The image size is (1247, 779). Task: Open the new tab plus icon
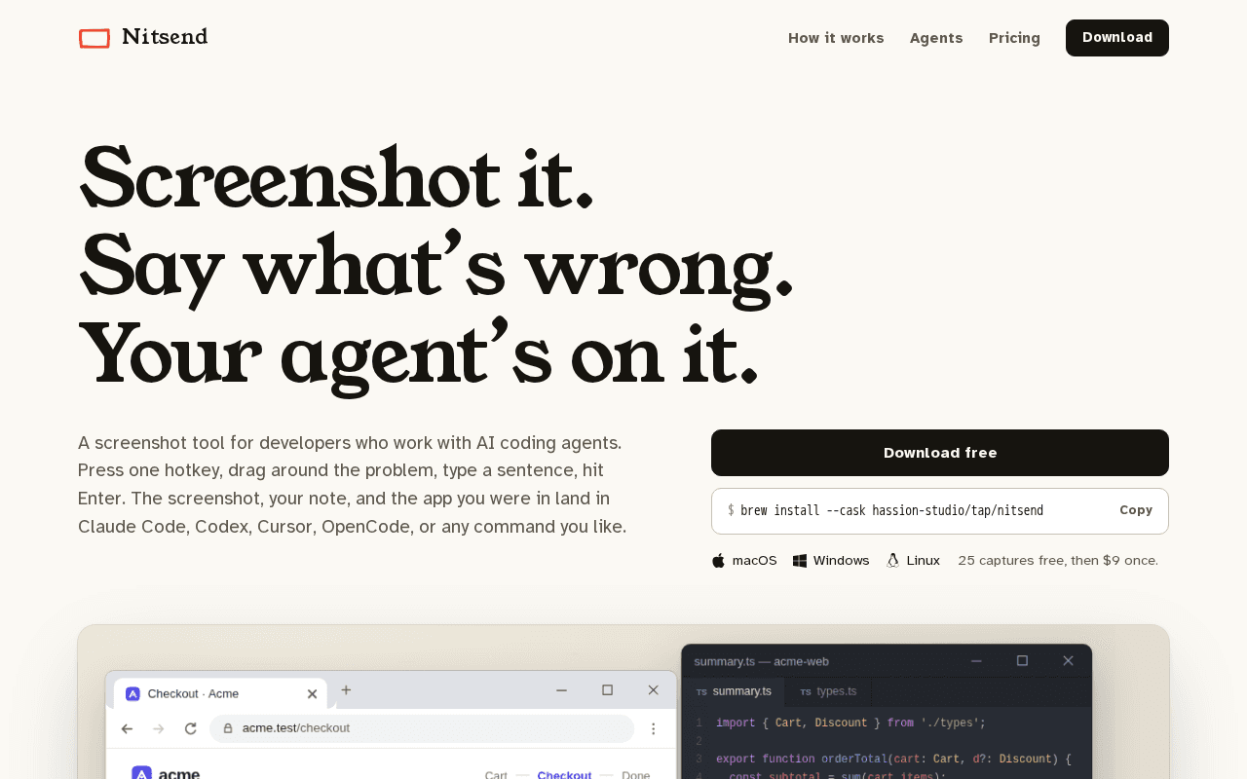[x=346, y=690]
